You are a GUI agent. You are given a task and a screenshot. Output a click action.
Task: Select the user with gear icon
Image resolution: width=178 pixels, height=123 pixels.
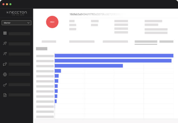coord(5,54)
